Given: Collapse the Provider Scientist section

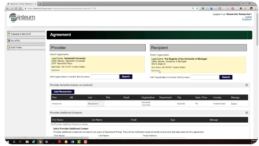Looking at the screenshot, I should pos(247,85).
